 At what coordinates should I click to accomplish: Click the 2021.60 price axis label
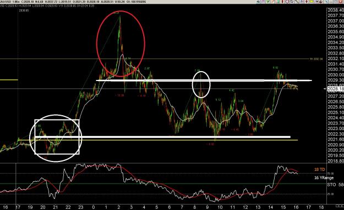336,139
